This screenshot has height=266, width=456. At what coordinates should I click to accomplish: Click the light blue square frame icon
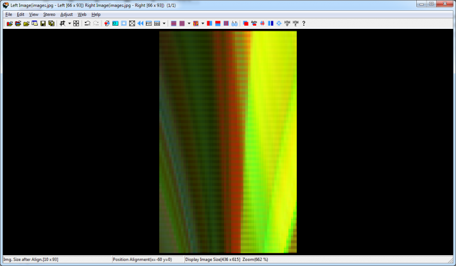click(x=123, y=24)
